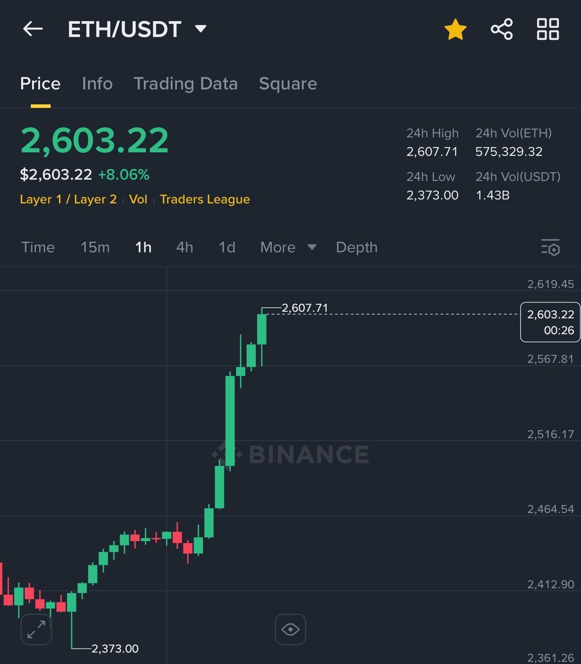Expand chart to fullscreen with arrows icon
581x664 pixels.
37,630
